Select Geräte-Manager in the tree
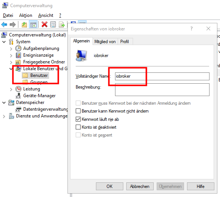This screenshot has height=197, width=220. (39, 96)
